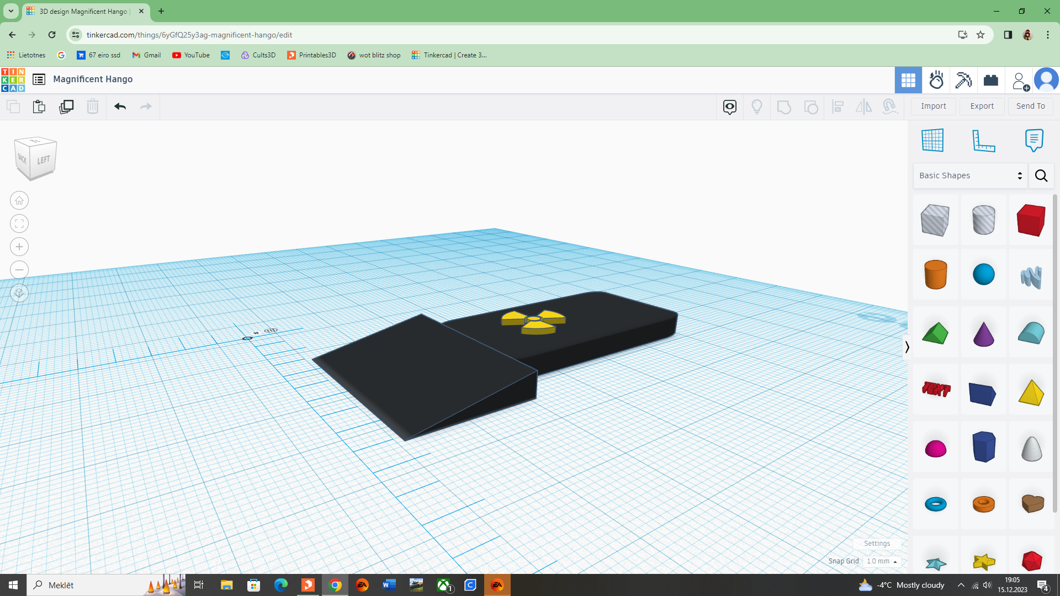The image size is (1060, 596).
Task: Collapse the shapes panel with the chevron
Action: point(907,347)
